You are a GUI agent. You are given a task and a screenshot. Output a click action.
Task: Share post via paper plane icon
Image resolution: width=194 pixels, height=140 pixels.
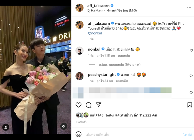click(99, 105)
